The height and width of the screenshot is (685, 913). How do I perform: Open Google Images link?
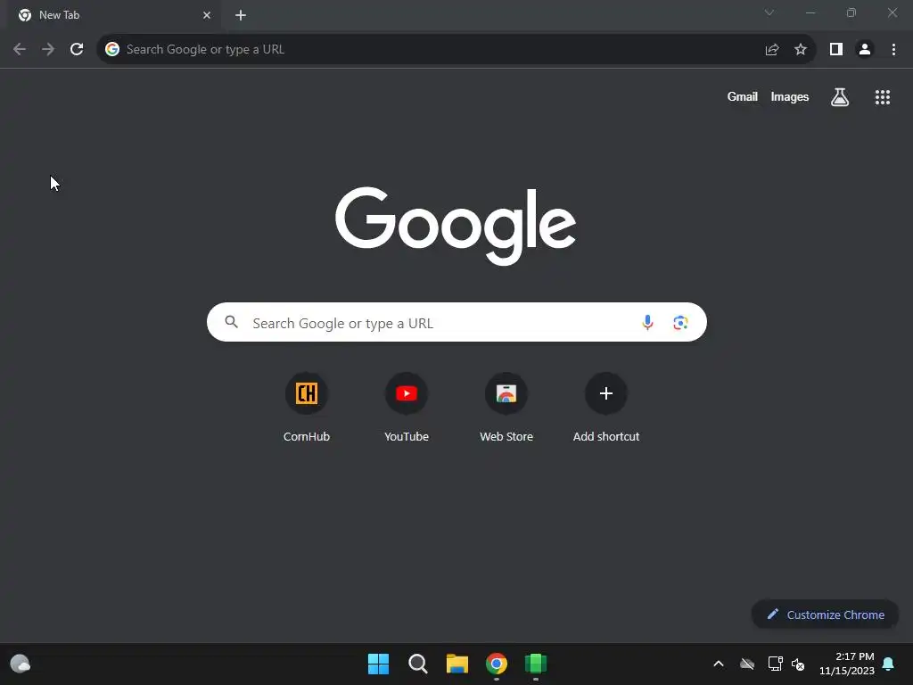point(790,96)
